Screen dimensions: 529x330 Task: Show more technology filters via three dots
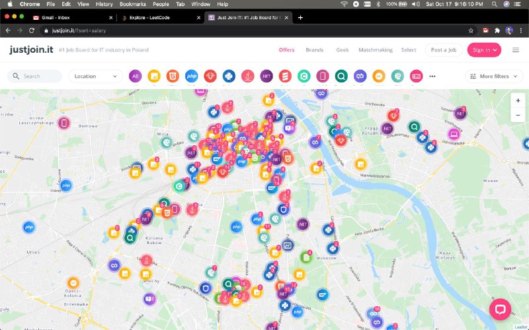pos(432,77)
